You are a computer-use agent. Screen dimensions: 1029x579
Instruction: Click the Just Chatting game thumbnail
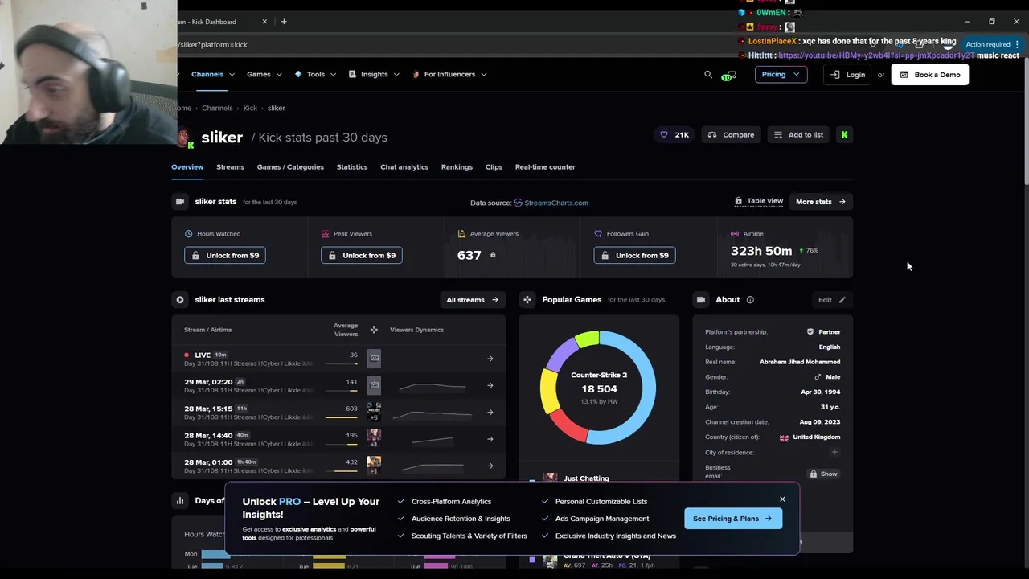point(551,478)
